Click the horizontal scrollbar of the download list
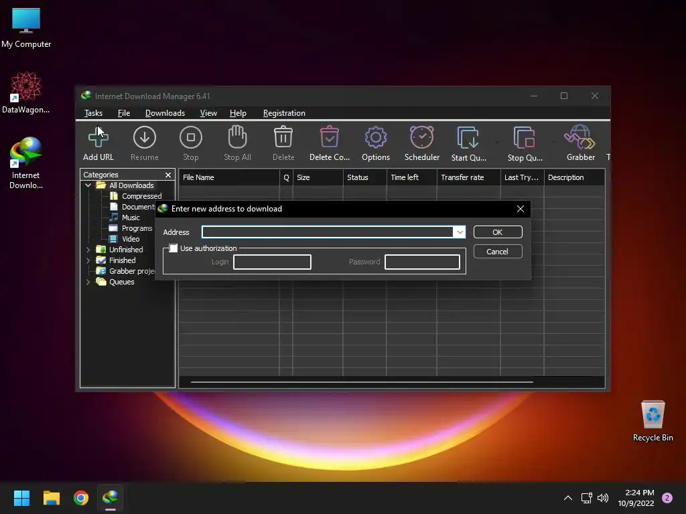 click(x=362, y=382)
